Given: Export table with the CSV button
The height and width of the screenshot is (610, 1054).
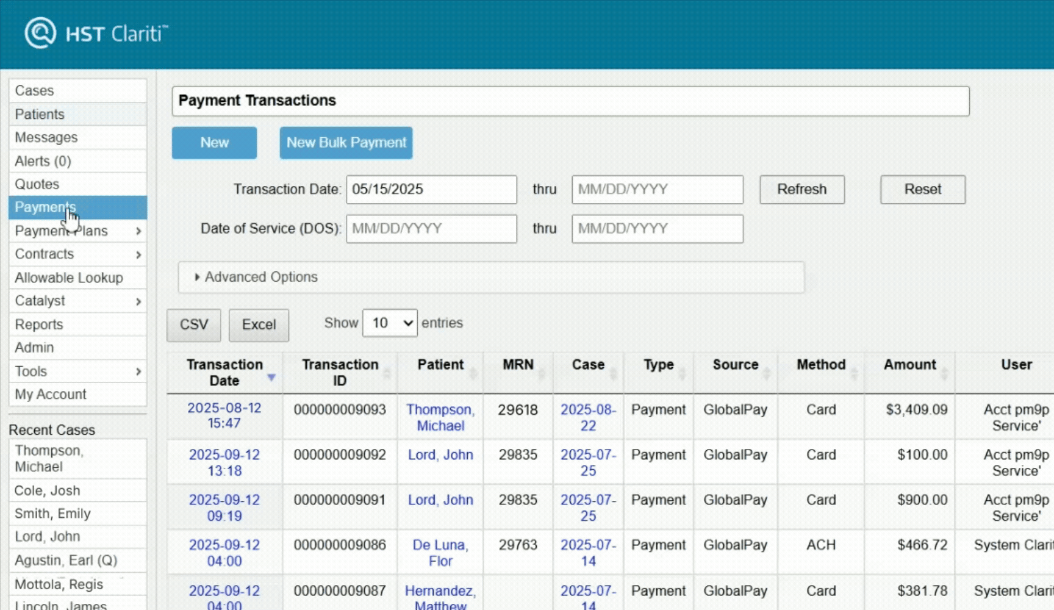Looking at the screenshot, I should (194, 325).
